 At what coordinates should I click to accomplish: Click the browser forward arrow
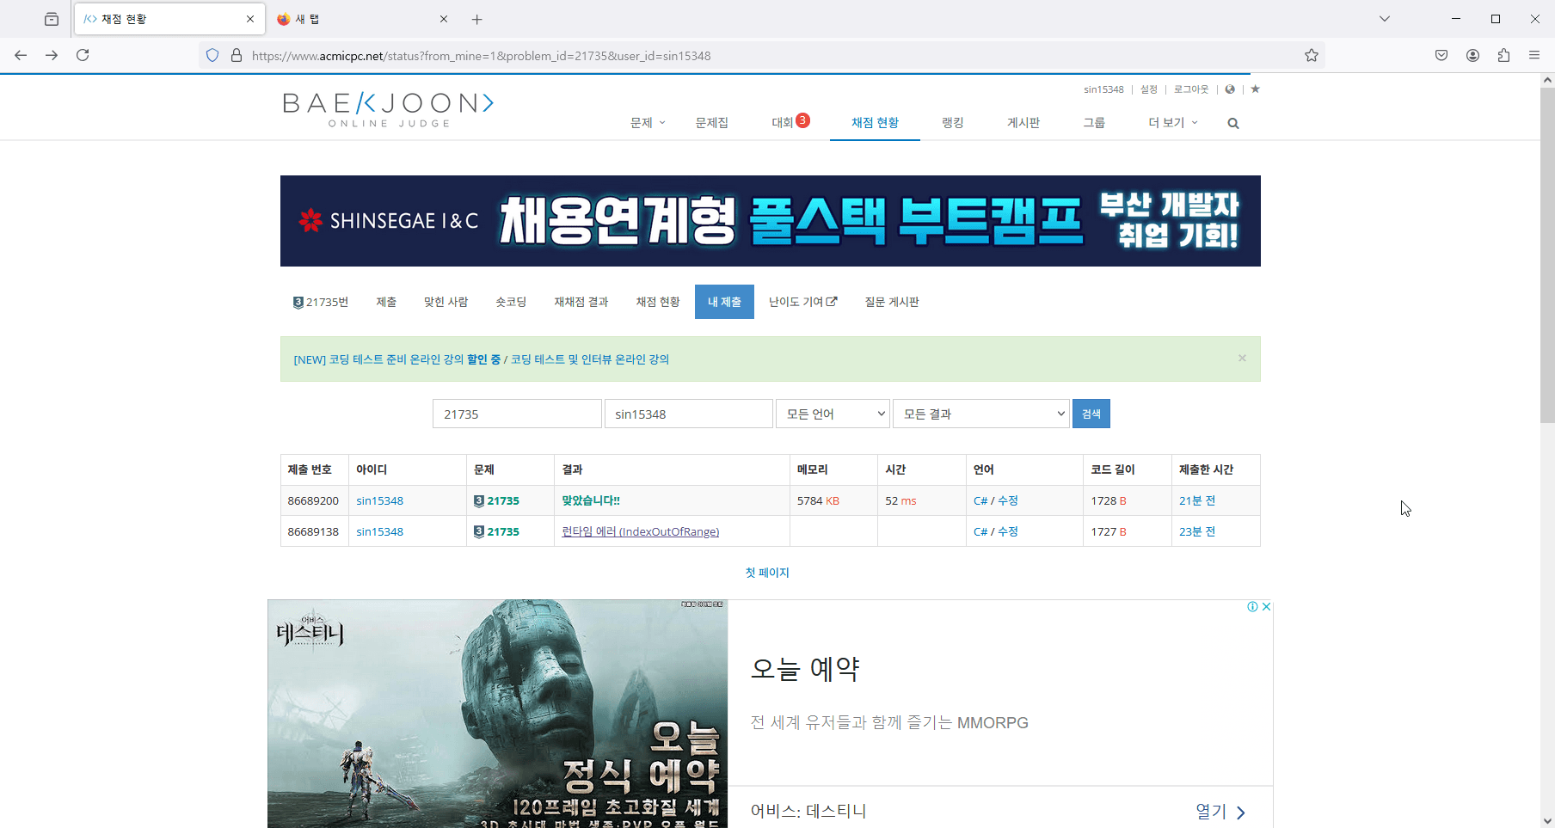tap(52, 55)
